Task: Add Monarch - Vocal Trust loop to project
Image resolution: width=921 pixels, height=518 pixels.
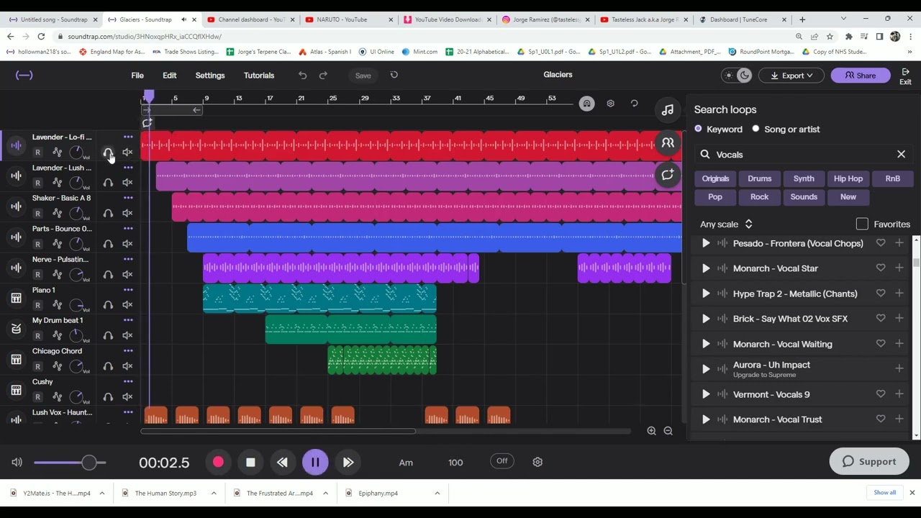Action: point(899,419)
